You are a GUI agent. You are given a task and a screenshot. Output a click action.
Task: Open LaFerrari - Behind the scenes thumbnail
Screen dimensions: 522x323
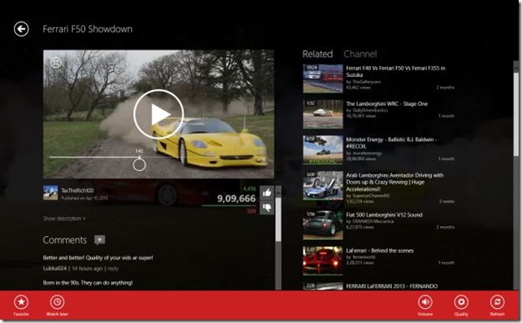(x=323, y=260)
